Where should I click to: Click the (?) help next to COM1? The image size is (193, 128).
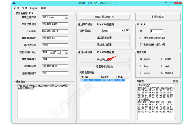[128, 30]
